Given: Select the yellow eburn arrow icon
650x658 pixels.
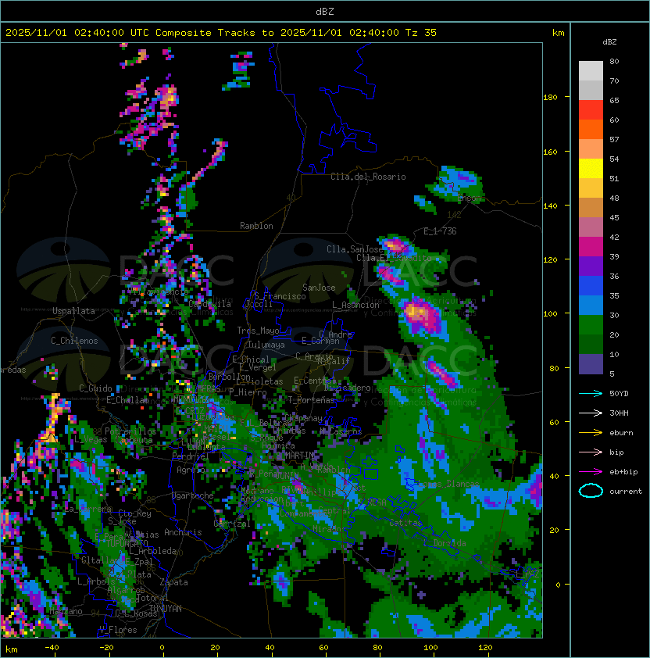Looking at the screenshot, I should point(591,433).
